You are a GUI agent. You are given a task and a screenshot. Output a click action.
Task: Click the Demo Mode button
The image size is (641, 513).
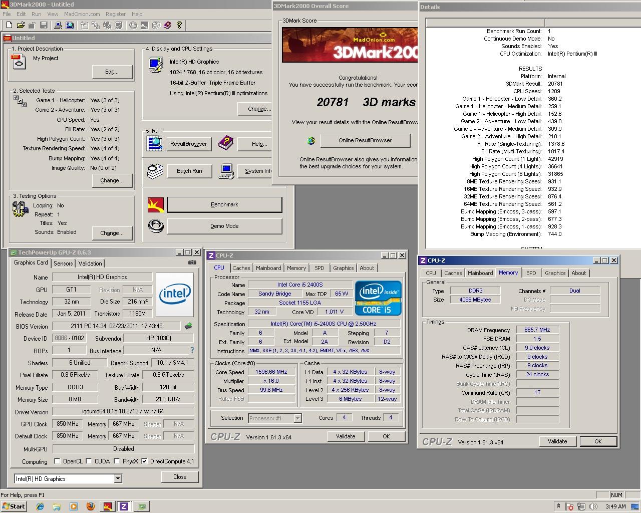[x=224, y=226]
